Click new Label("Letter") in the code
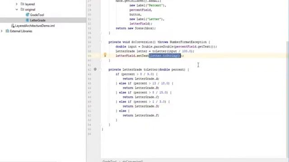The height and width of the screenshot is (162, 289). click(147, 19)
